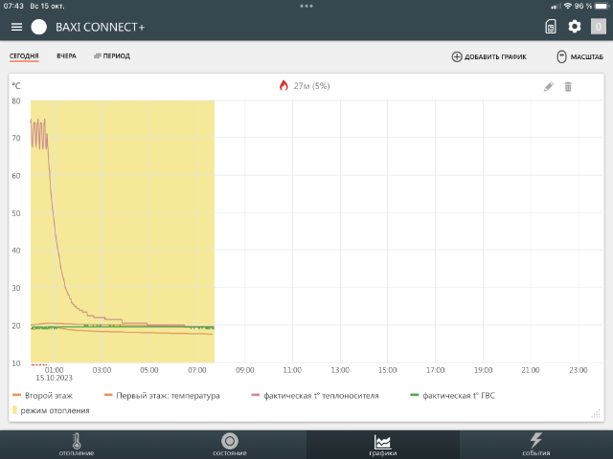Viewport: 613px width, 459px height.
Task: Toggle 'Первый этаж: температура' series
Action: pyautogui.click(x=162, y=395)
